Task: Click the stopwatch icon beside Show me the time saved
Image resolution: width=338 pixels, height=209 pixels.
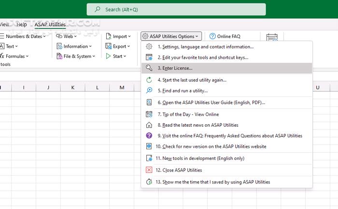Action: pyautogui.click(x=149, y=182)
